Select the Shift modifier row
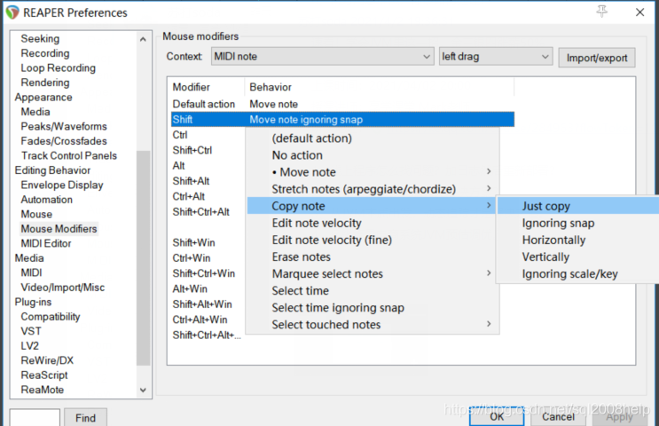Screen dimensions: 659x426 342,120
